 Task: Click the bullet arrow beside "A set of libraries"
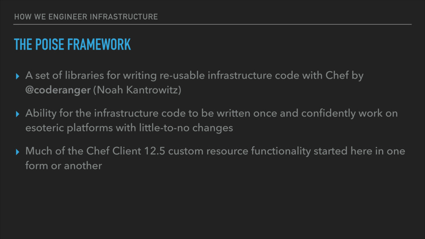coord(17,76)
